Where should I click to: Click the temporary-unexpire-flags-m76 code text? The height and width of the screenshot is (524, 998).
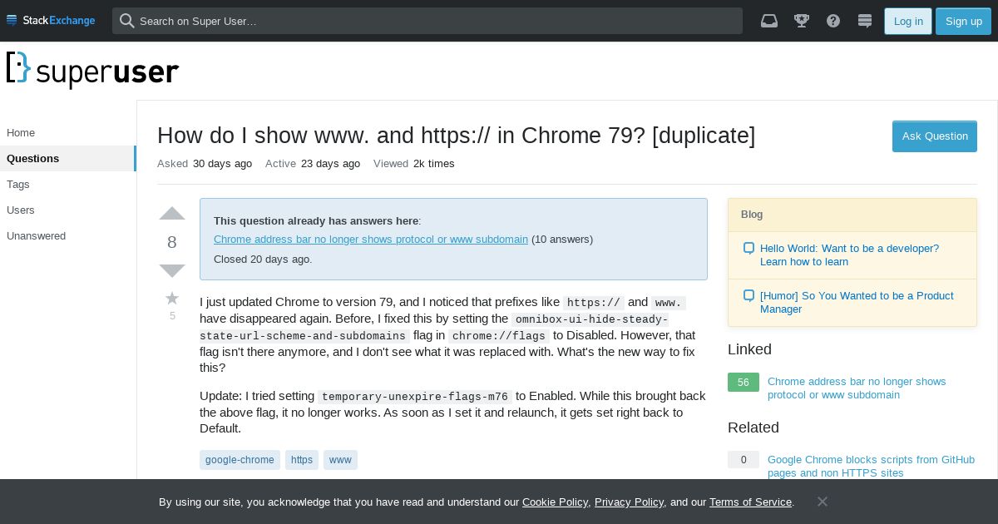(x=415, y=397)
